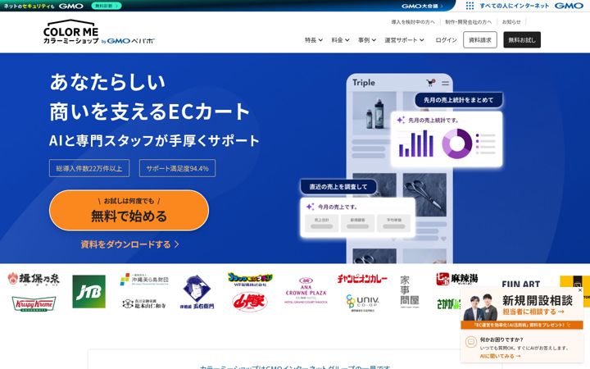The image size is (590, 369).
Task: Open the GMO security link in top-left banner
Action: 43,6
